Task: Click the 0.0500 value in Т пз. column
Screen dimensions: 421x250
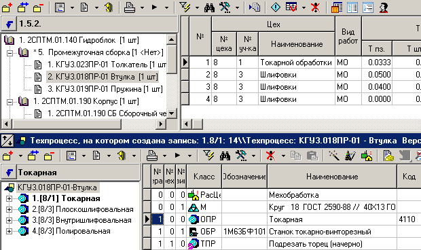Action: [x=377, y=74]
